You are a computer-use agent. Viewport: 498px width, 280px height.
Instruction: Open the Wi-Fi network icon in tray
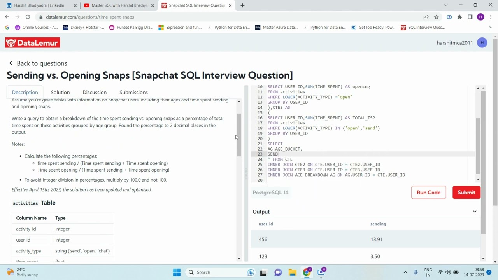[x=440, y=272]
